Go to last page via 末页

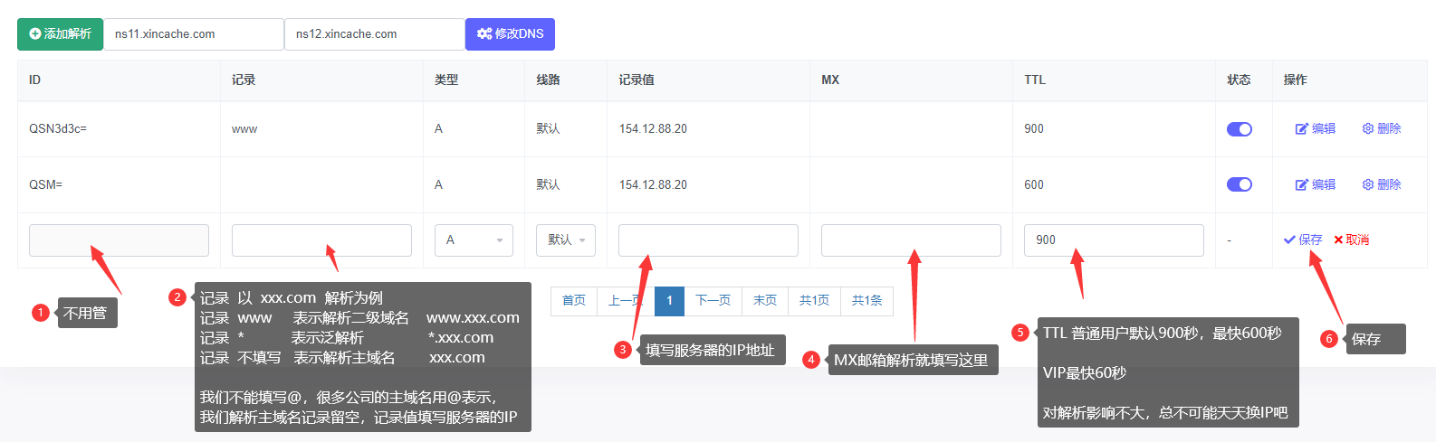[765, 300]
